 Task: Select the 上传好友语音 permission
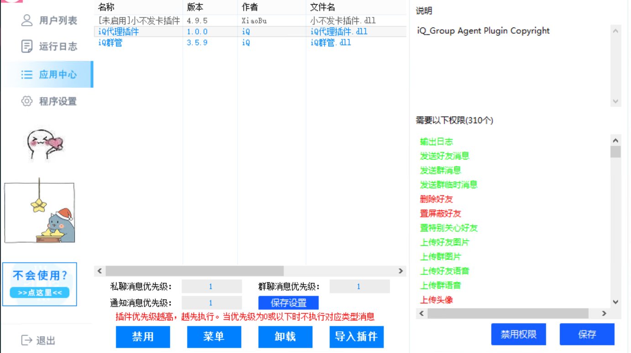445,271
